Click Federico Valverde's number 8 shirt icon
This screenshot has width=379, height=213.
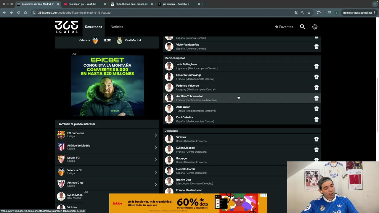click(x=316, y=88)
